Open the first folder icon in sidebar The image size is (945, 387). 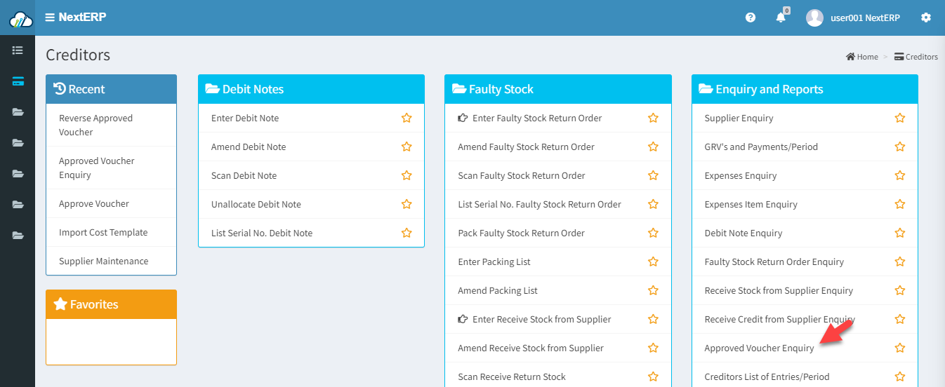(18, 112)
